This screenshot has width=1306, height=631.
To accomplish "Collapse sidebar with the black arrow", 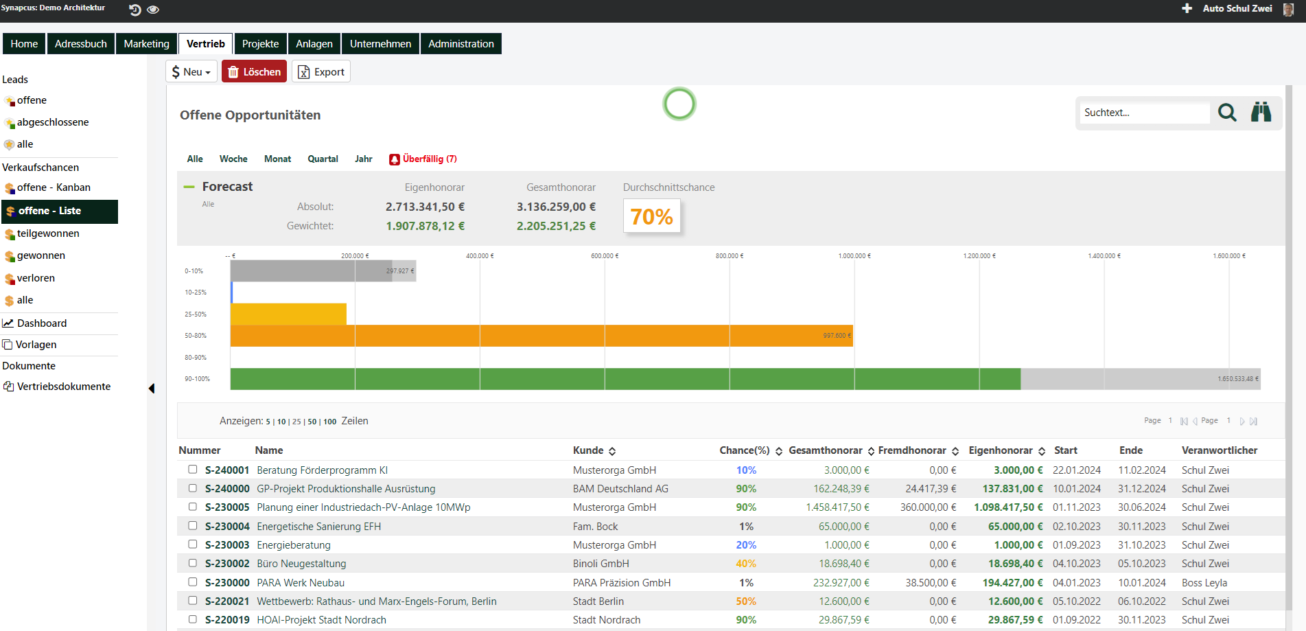I will (x=152, y=389).
